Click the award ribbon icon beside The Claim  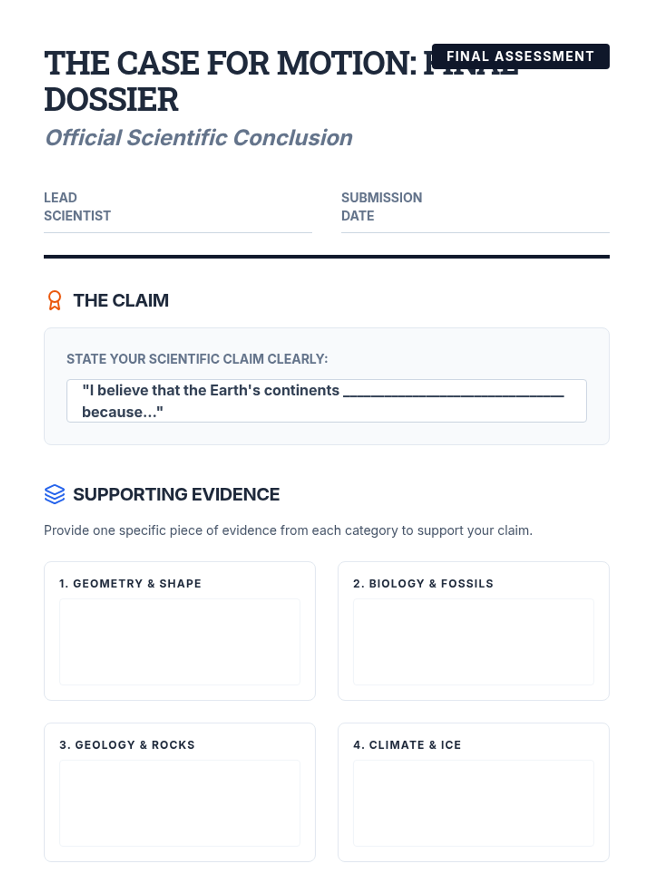tap(54, 300)
